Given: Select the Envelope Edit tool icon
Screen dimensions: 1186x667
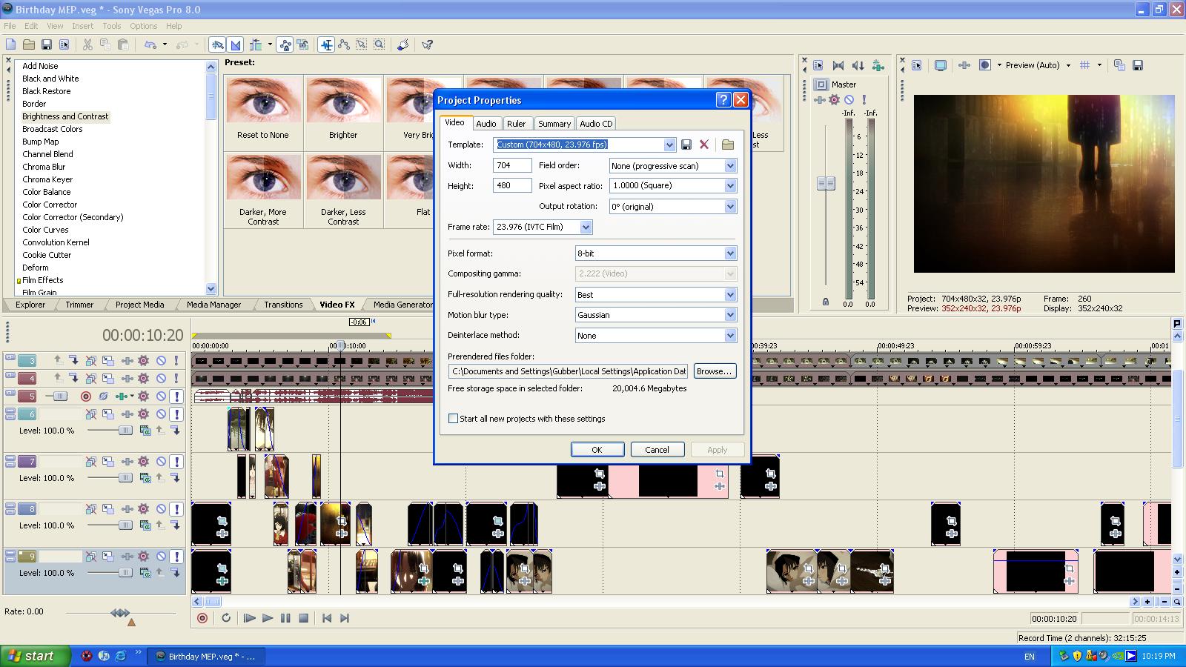Looking at the screenshot, I should pos(344,44).
